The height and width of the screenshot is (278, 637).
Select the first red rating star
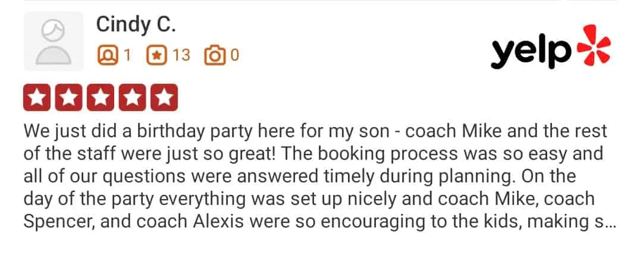pyautogui.click(x=37, y=97)
